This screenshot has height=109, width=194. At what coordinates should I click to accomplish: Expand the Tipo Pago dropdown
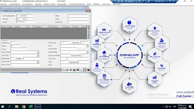click(38, 55)
